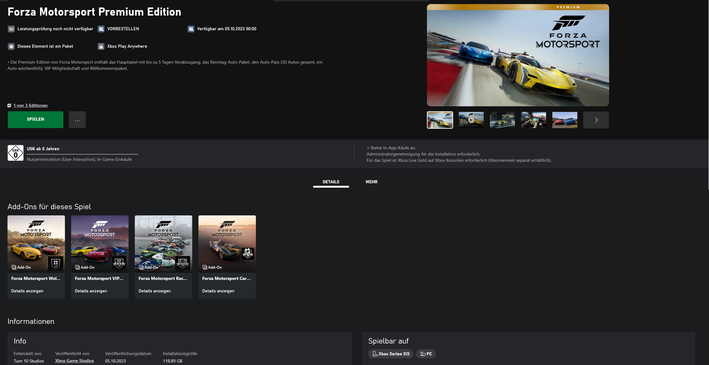Select the DETAILS tab
Screen dimensions: 709x365
[x=331, y=182]
